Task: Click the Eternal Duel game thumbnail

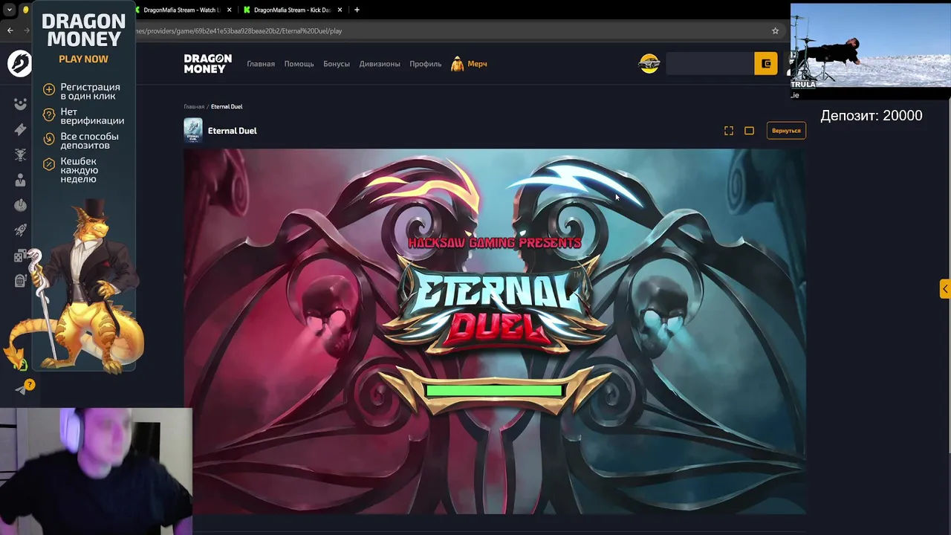Action: [193, 130]
